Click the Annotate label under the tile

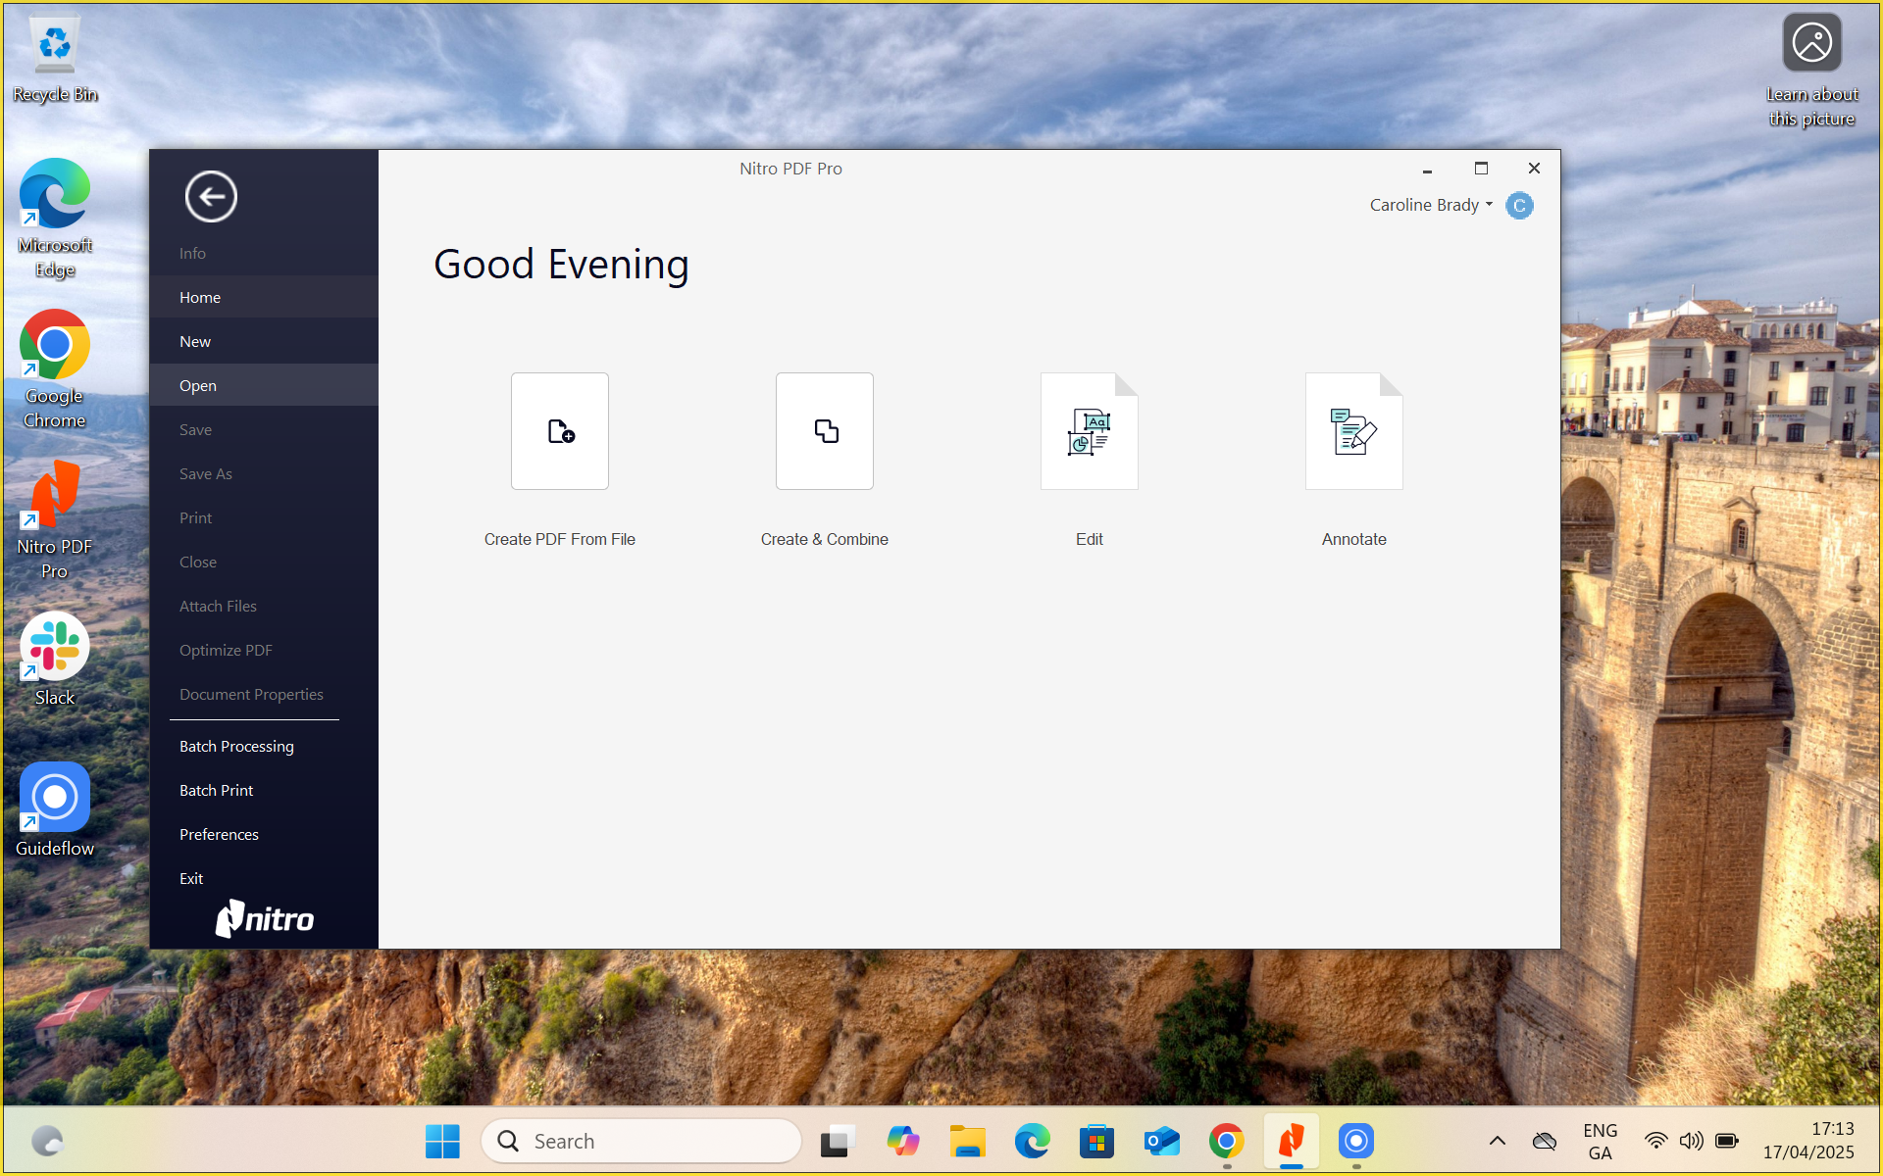[x=1354, y=539]
